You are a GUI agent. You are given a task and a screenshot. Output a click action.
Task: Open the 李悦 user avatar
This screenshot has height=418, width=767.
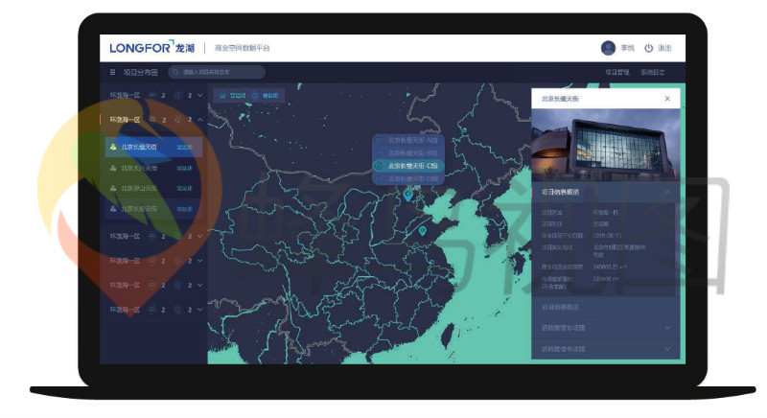pos(608,48)
